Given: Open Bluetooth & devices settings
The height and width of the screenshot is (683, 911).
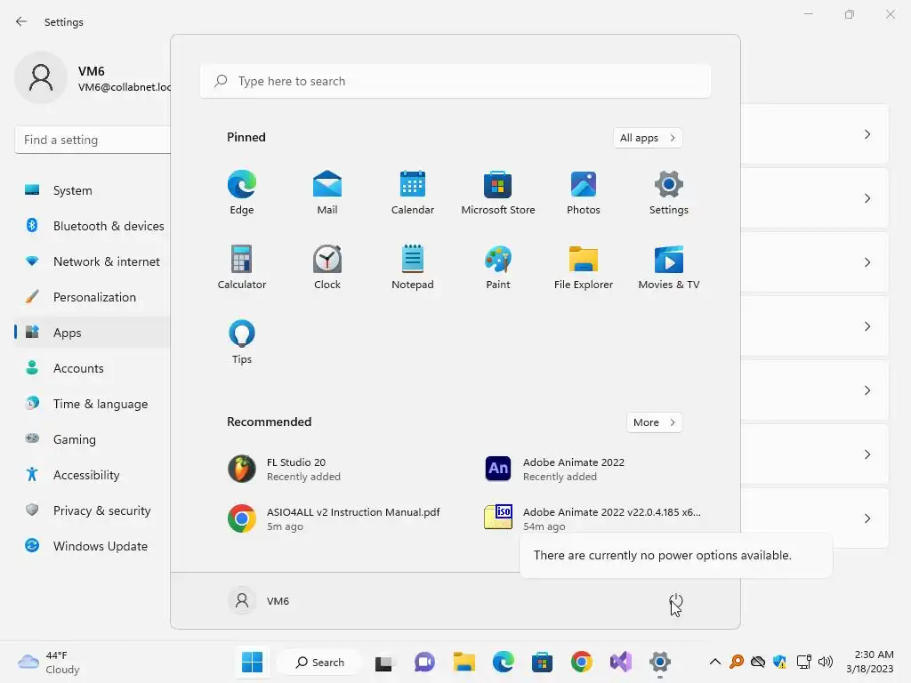Looking at the screenshot, I should click(93, 226).
